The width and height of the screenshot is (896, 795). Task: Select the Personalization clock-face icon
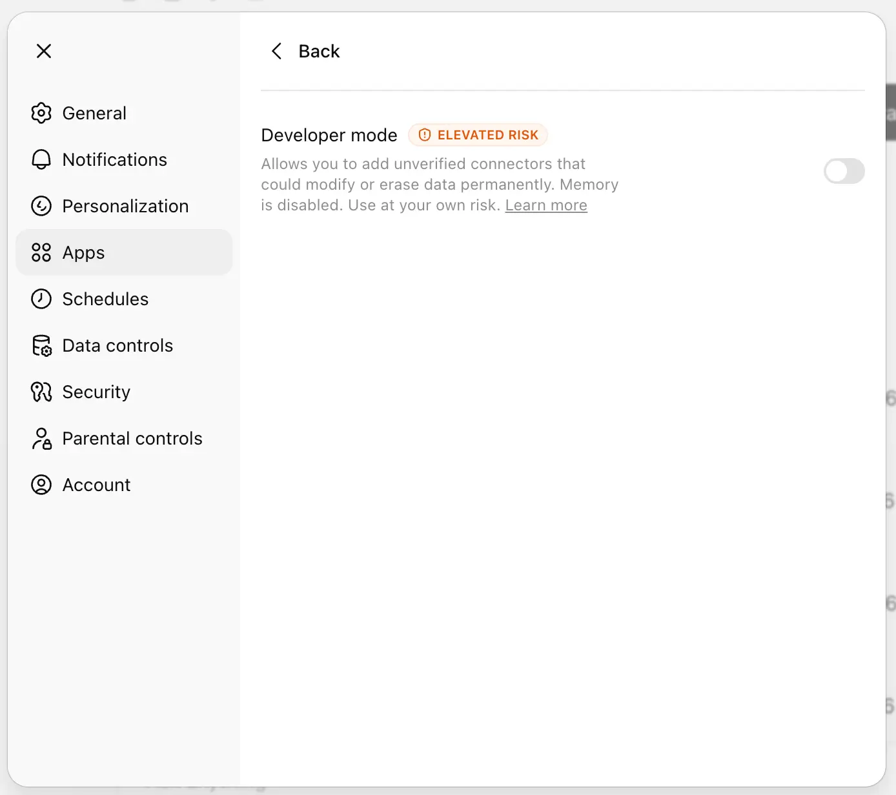[41, 206]
